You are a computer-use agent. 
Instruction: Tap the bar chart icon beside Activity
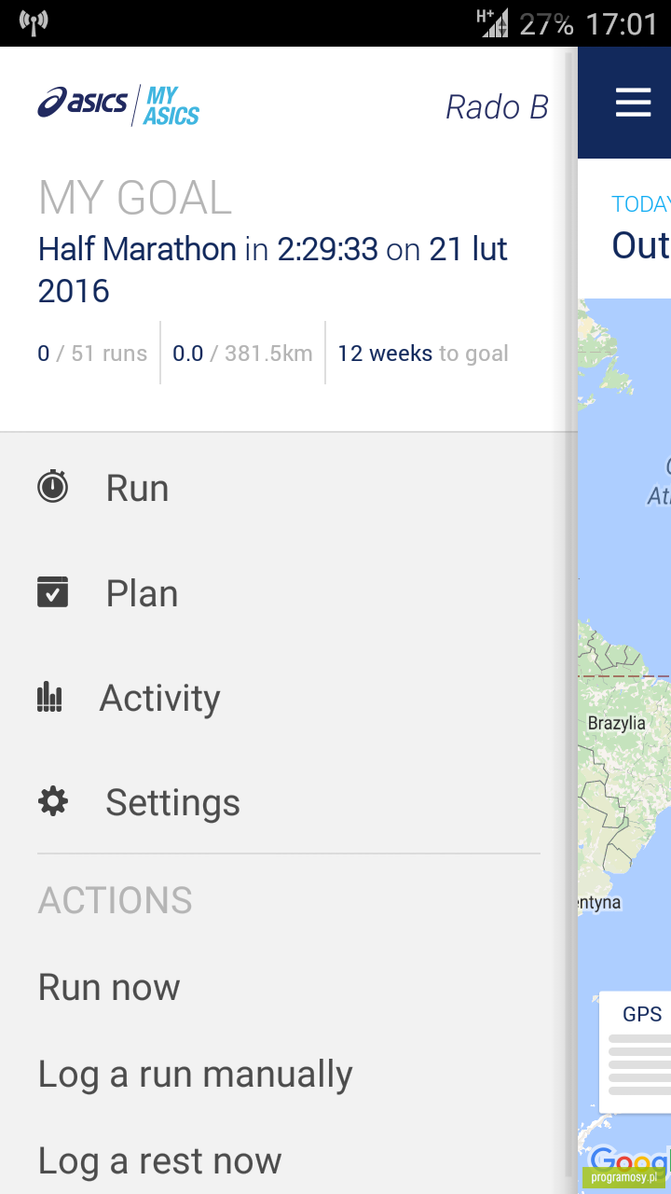(x=49, y=697)
